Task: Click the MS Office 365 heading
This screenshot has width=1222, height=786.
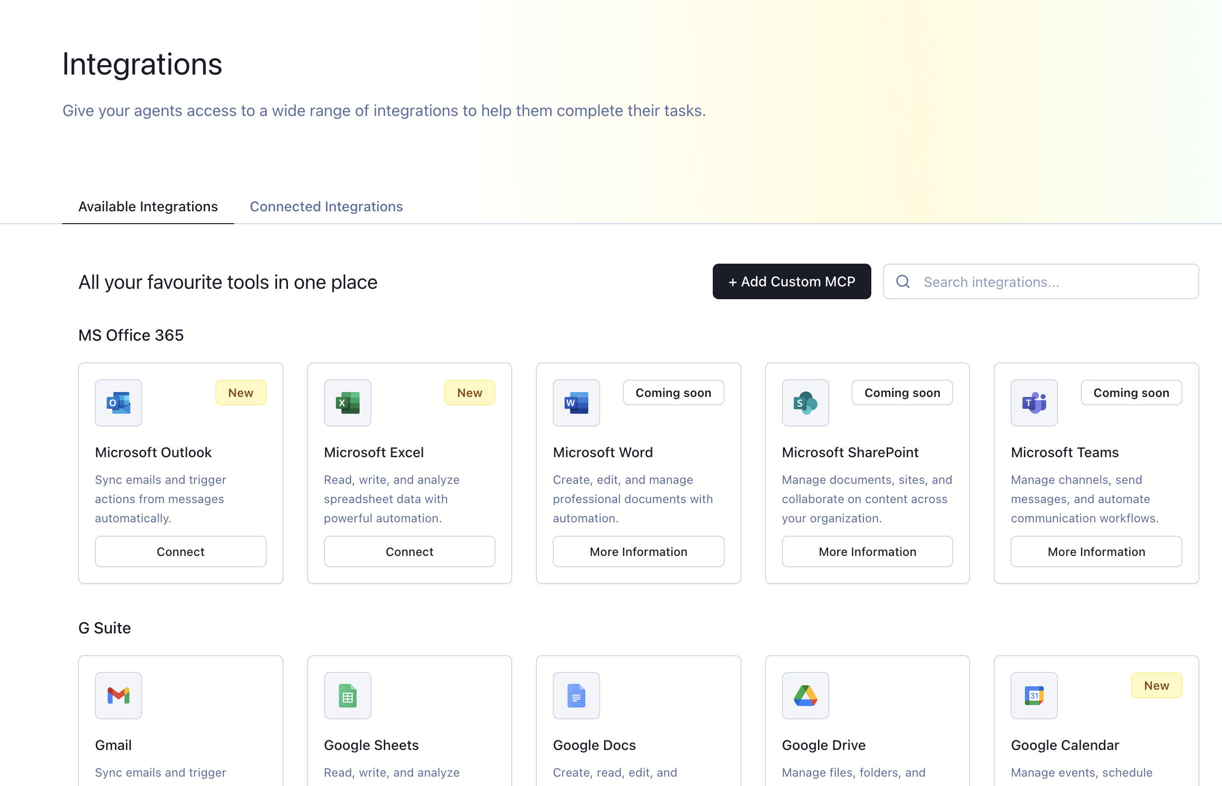Action: click(x=131, y=335)
